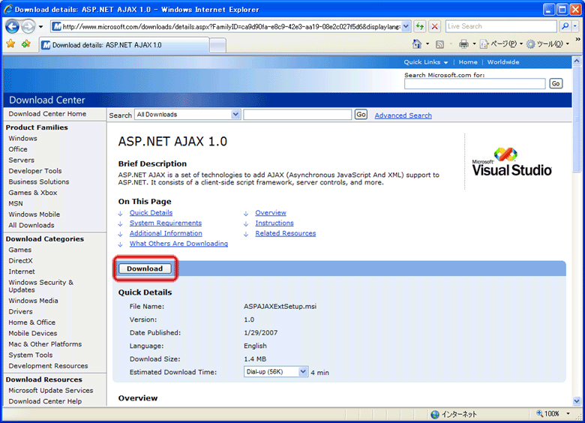Follow What Others Are Downloading link
585x423 pixels.
[178, 244]
